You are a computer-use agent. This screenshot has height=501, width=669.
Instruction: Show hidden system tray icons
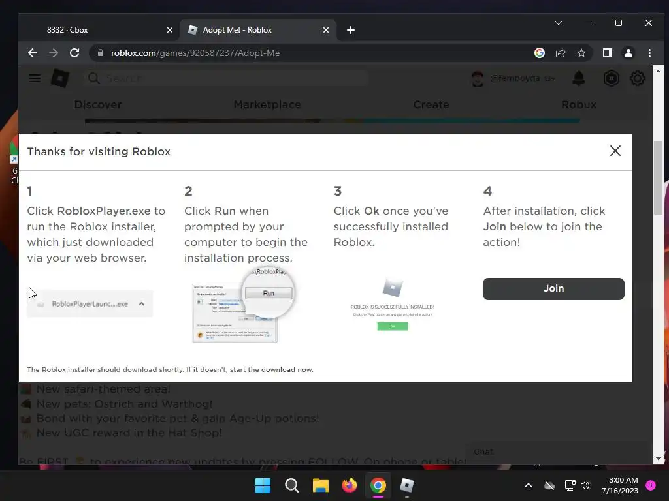(528, 485)
